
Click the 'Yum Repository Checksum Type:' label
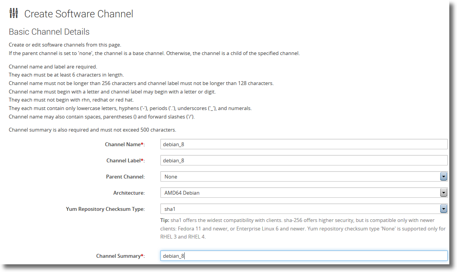105,209
